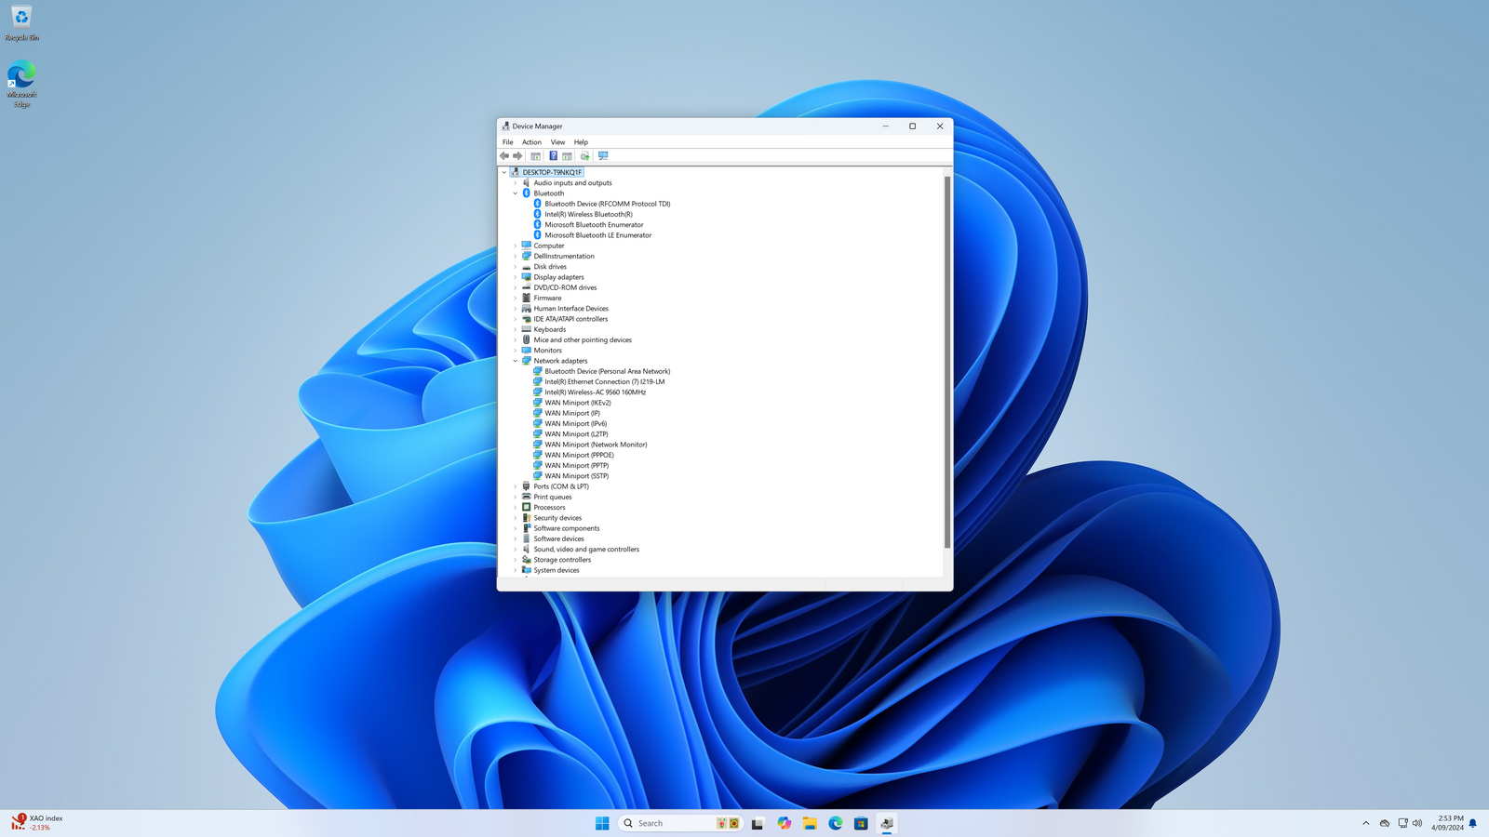Image resolution: width=1489 pixels, height=837 pixels.
Task: Collapse the Bluetooth category
Action: click(516, 193)
